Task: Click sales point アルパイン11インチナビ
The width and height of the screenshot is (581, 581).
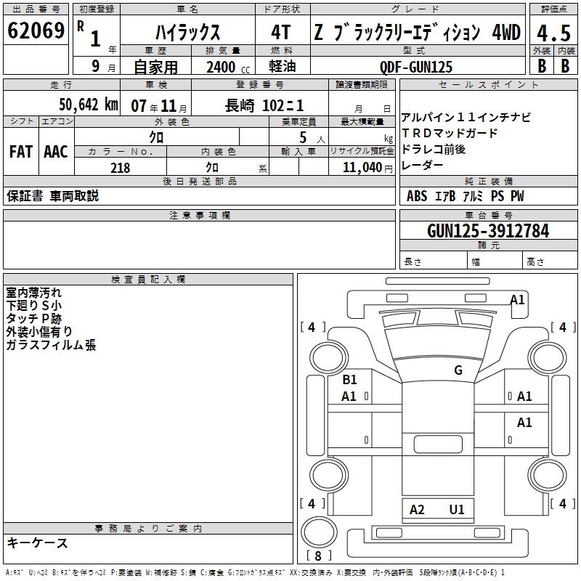Action: point(466,118)
